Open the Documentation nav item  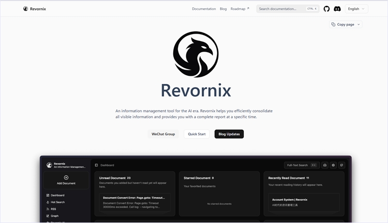[204, 9]
